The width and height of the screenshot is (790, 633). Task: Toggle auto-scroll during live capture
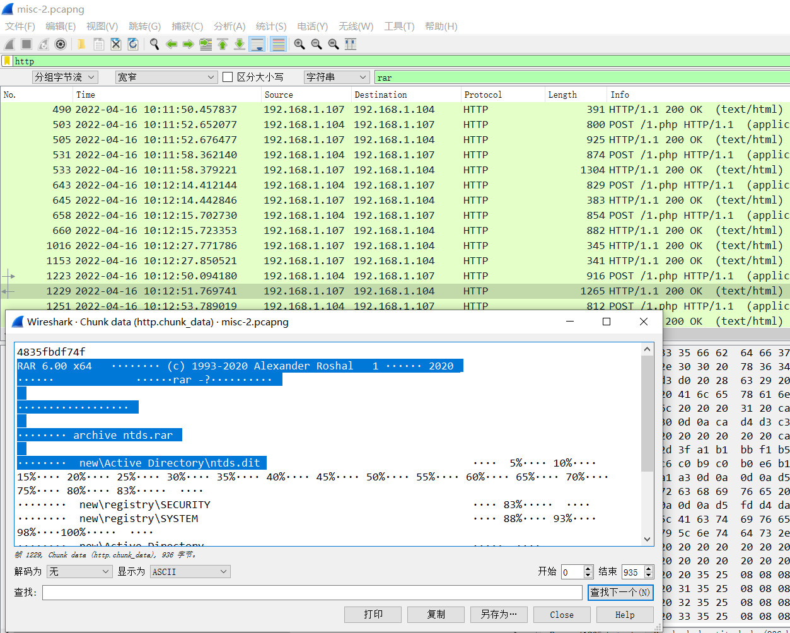point(257,44)
